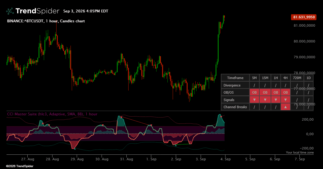
Task: Click the 1. Sep date axis label
Action: [151, 159]
